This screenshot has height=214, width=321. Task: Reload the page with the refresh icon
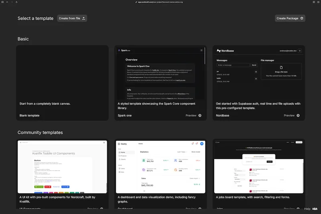click(x=16, y=2)
